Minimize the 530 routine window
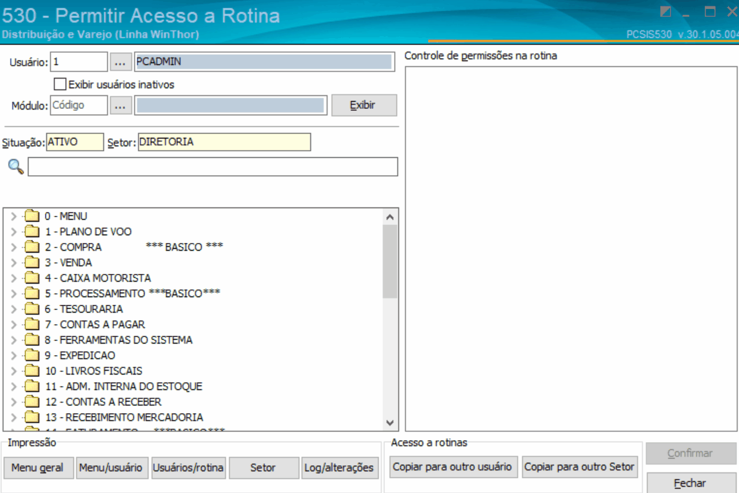 [686, 14]
